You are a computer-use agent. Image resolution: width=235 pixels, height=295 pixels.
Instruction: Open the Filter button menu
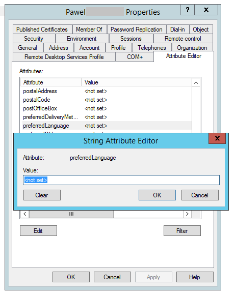tap(182, 230)
